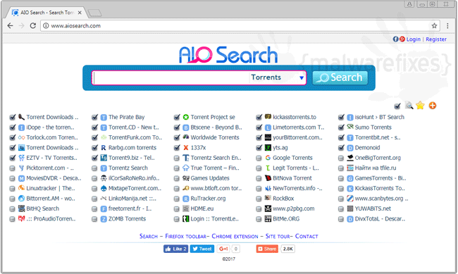Uncheck the isoHunt BT Search checkbox
This screenshot has width=458, height=274.
[341, 117]
